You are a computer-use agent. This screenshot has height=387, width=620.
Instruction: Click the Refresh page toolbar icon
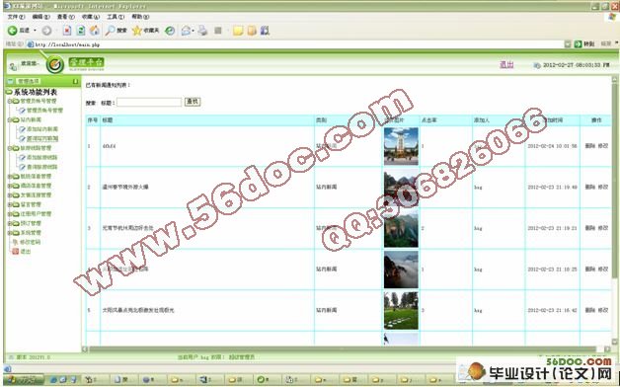click(x=81, y=31)
